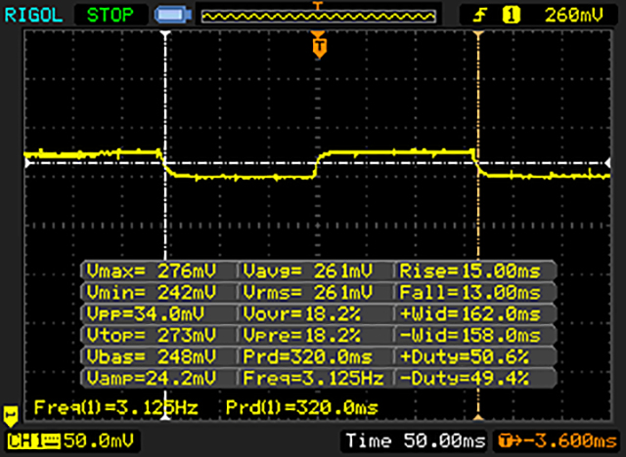Click the Freq(1)=3.125Hz bottom readout
Image resolution: width=626 pixels, height=457 pixels.
click(116, 408)
